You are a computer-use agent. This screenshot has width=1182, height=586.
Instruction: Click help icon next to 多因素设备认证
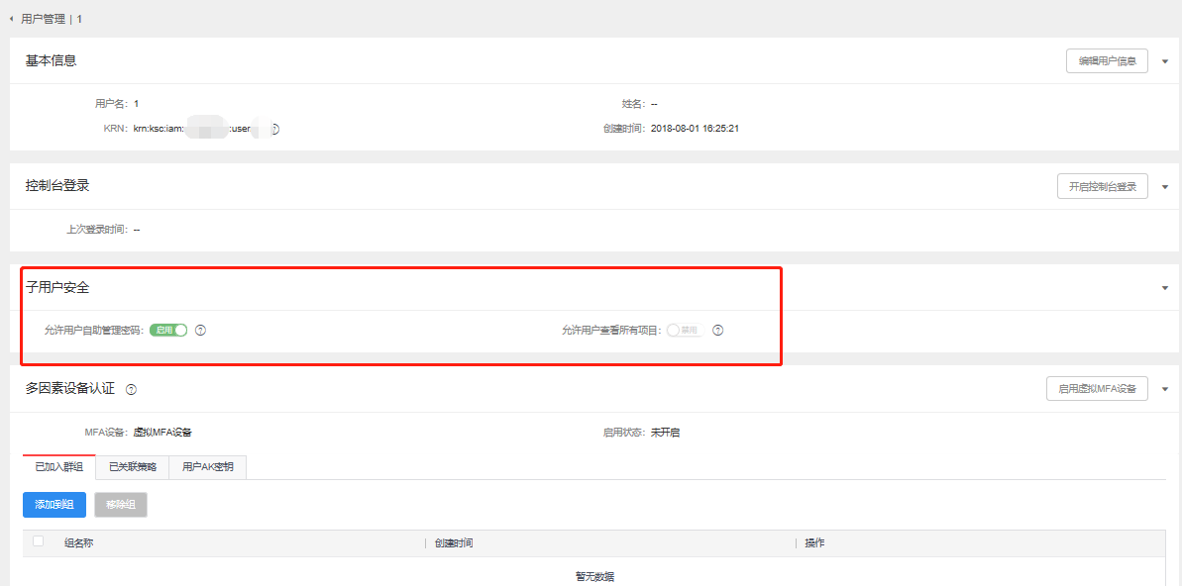(x=132, y=390)
